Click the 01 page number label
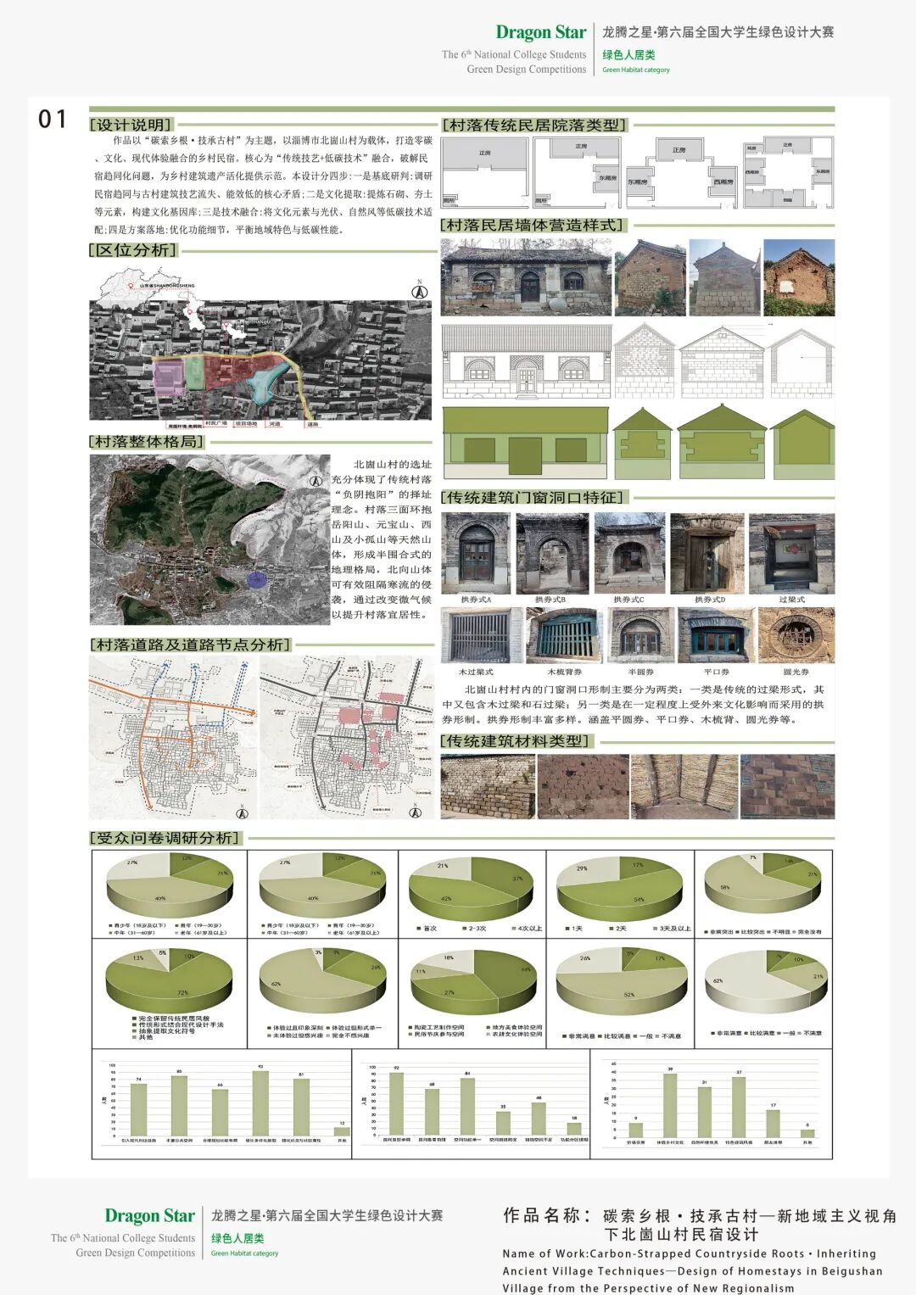Image resolution: width=916 pixels, height=1295 pixels. (53, 120)
